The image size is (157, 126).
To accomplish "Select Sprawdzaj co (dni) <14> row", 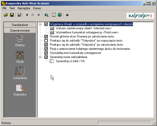I will (70, 61).
